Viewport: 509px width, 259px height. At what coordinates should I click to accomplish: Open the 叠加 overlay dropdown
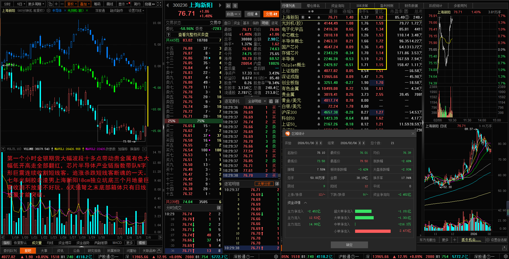point(85,4)
